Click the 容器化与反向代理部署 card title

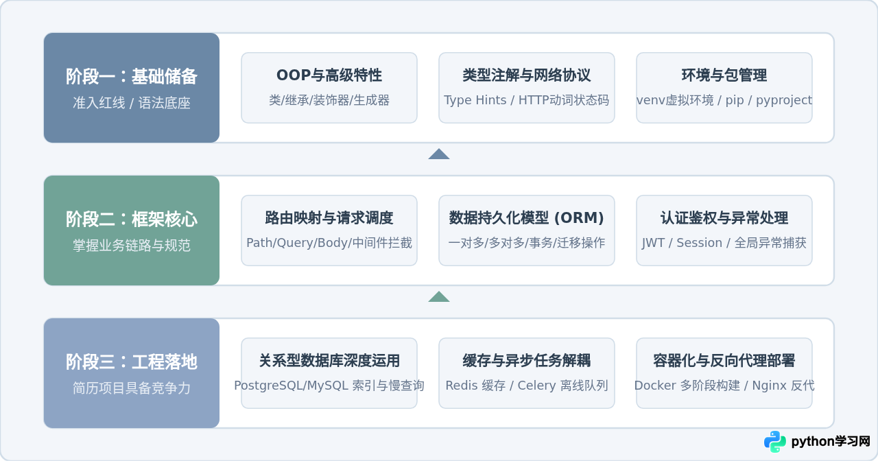click(724, 360)
